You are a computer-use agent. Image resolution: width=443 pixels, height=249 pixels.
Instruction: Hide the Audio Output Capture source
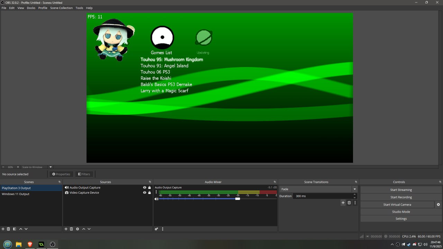145,187
